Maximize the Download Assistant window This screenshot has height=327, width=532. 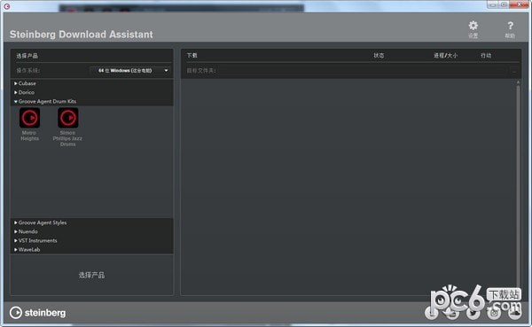(505, 4)
